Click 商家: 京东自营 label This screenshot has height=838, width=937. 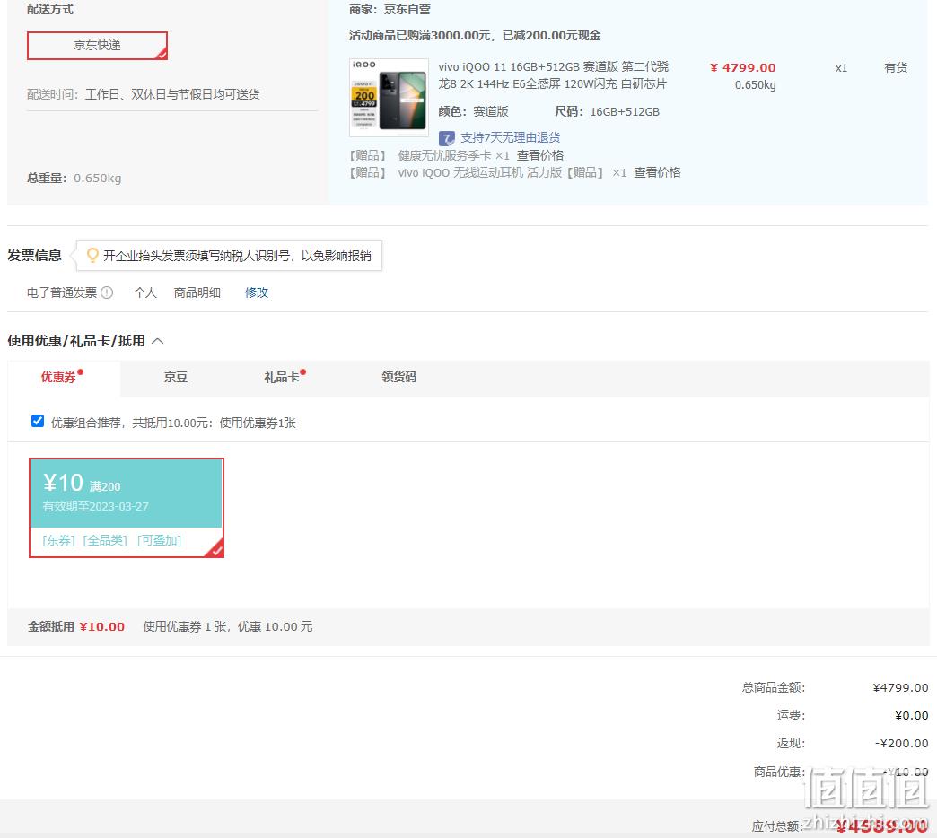coord(390,10)
